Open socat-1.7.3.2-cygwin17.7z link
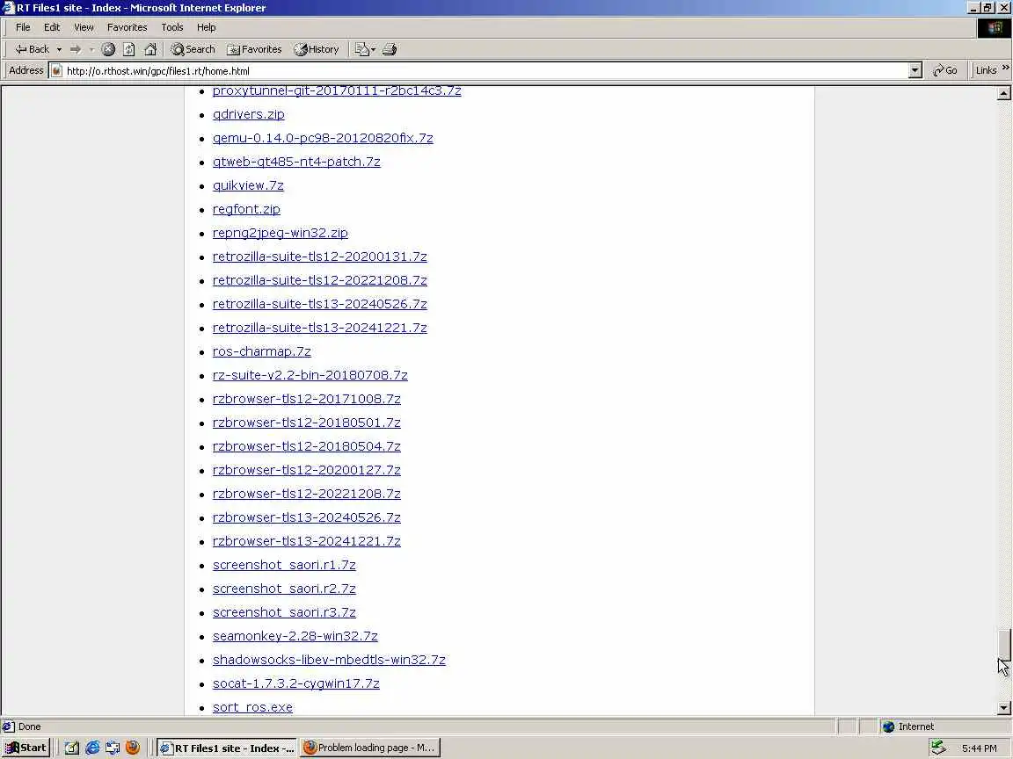The width and height of the screenshot is (1013, 759). tap(295, 683)
